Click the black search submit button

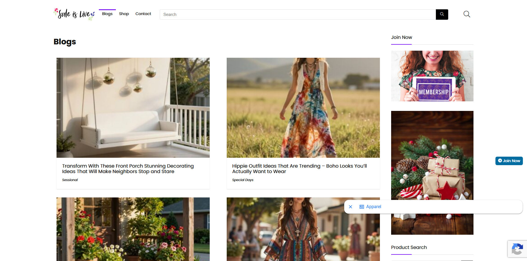coord(442,15)
